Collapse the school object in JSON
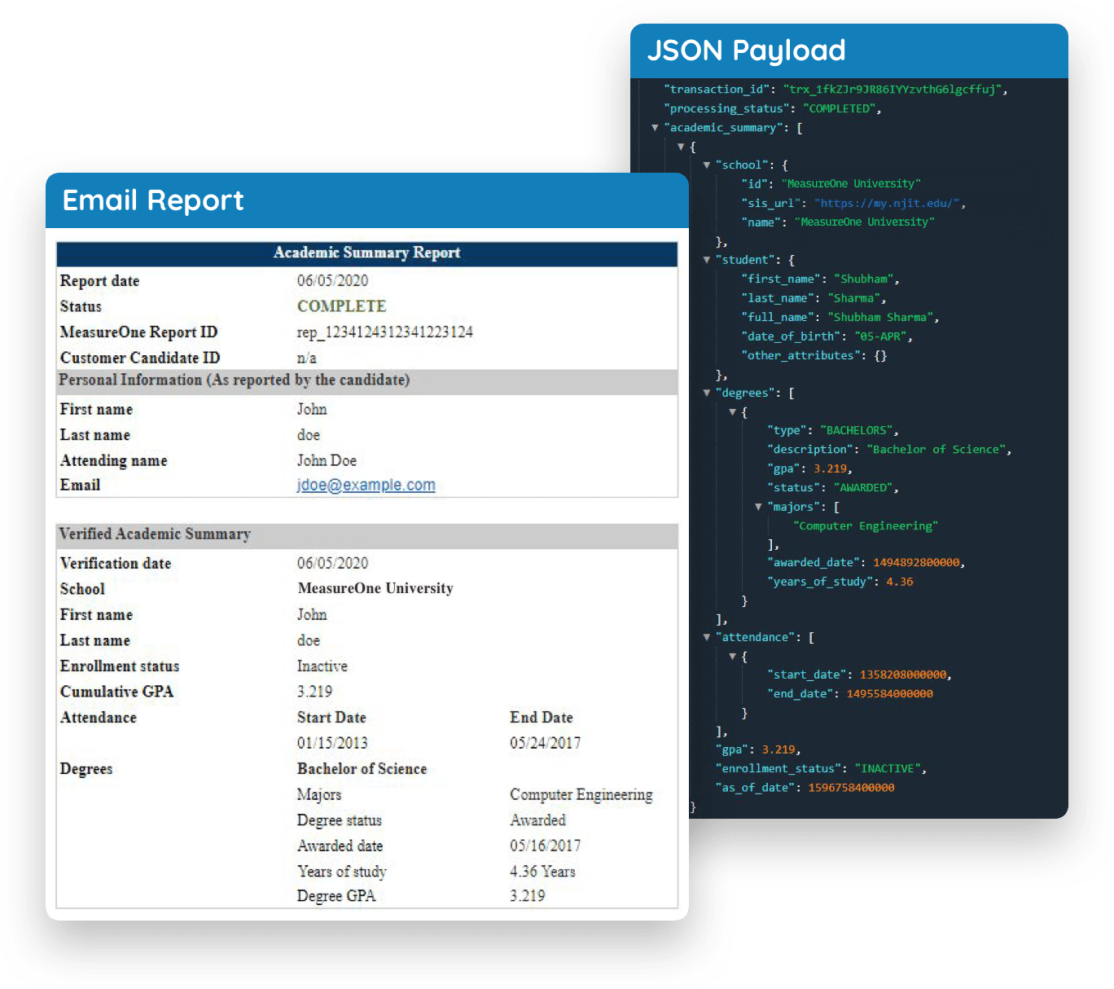 coord(707,165)
